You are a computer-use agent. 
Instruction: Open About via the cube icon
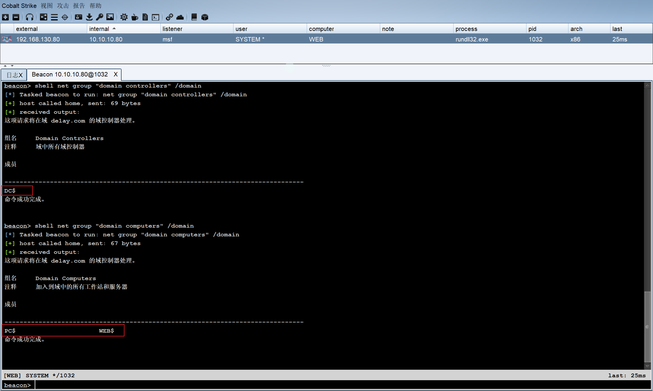coord(205,17)
